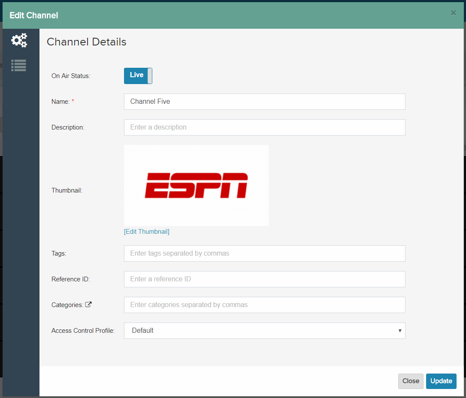Open Categories via the external link icon

coord(88,304)
